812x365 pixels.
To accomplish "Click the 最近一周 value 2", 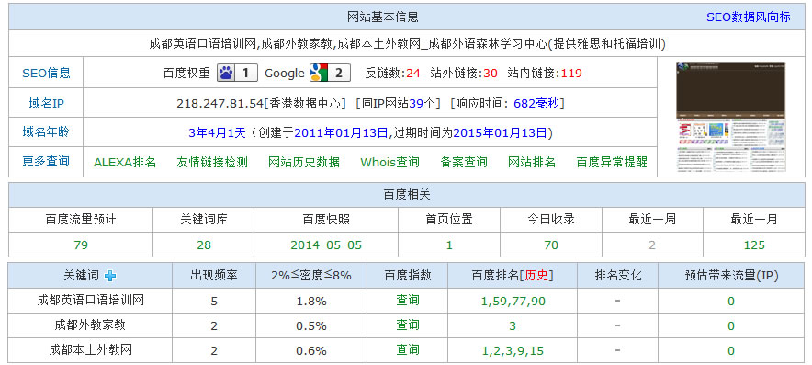I will pos(652,245).
